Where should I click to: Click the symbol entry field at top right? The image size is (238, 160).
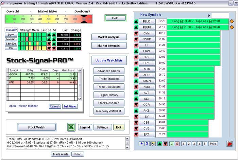pyautogui.click(x=220, y=15)
